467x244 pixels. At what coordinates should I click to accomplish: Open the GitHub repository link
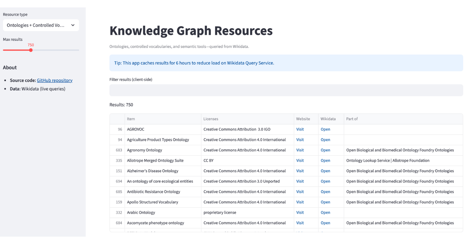54,80
